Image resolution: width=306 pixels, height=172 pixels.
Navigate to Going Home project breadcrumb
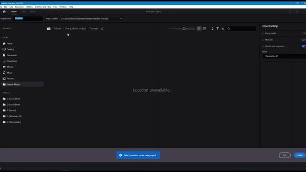click(x=76, y=29)
